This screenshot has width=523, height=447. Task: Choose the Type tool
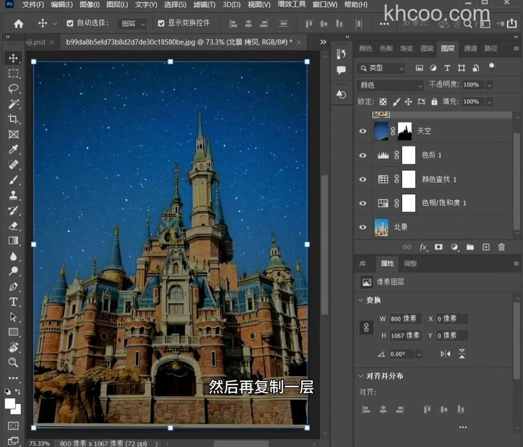pos(13,301)
